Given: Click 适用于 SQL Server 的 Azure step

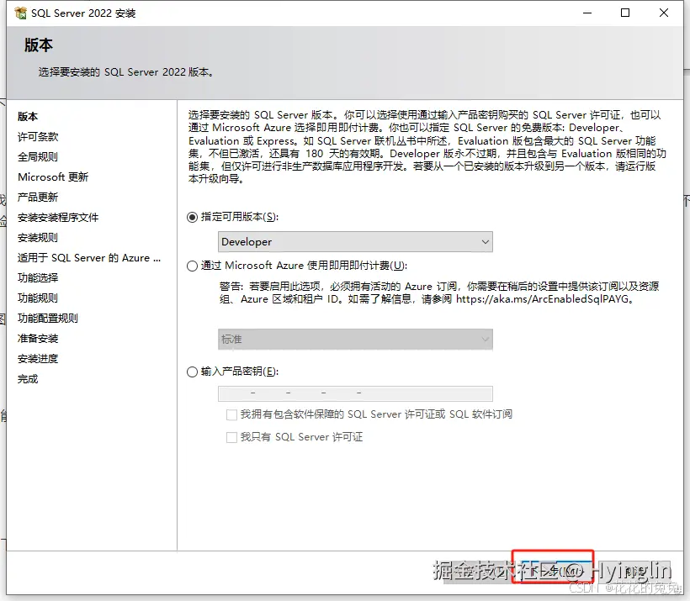Looking at the screenshot, I should coord(89,258).
